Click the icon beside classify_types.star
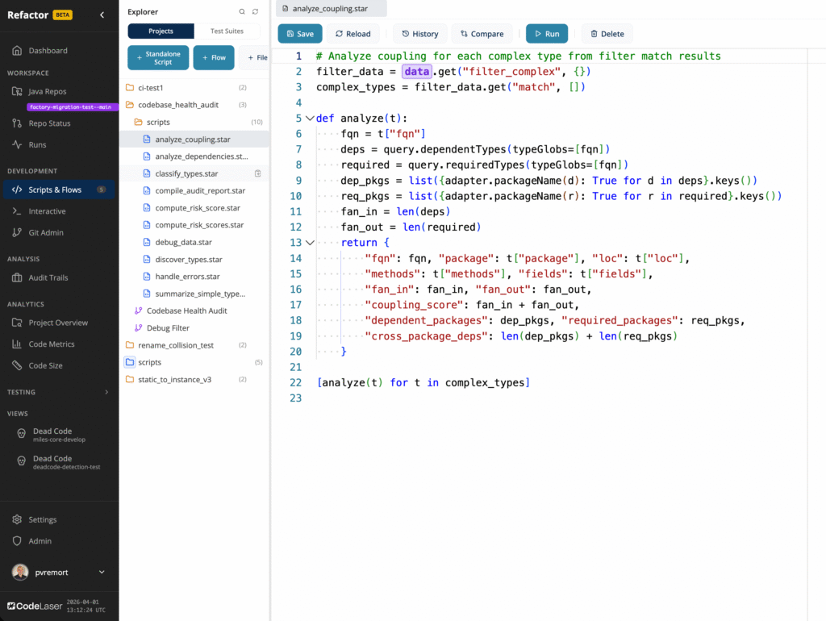Screen dimensions: 826x621 (258, 173)
